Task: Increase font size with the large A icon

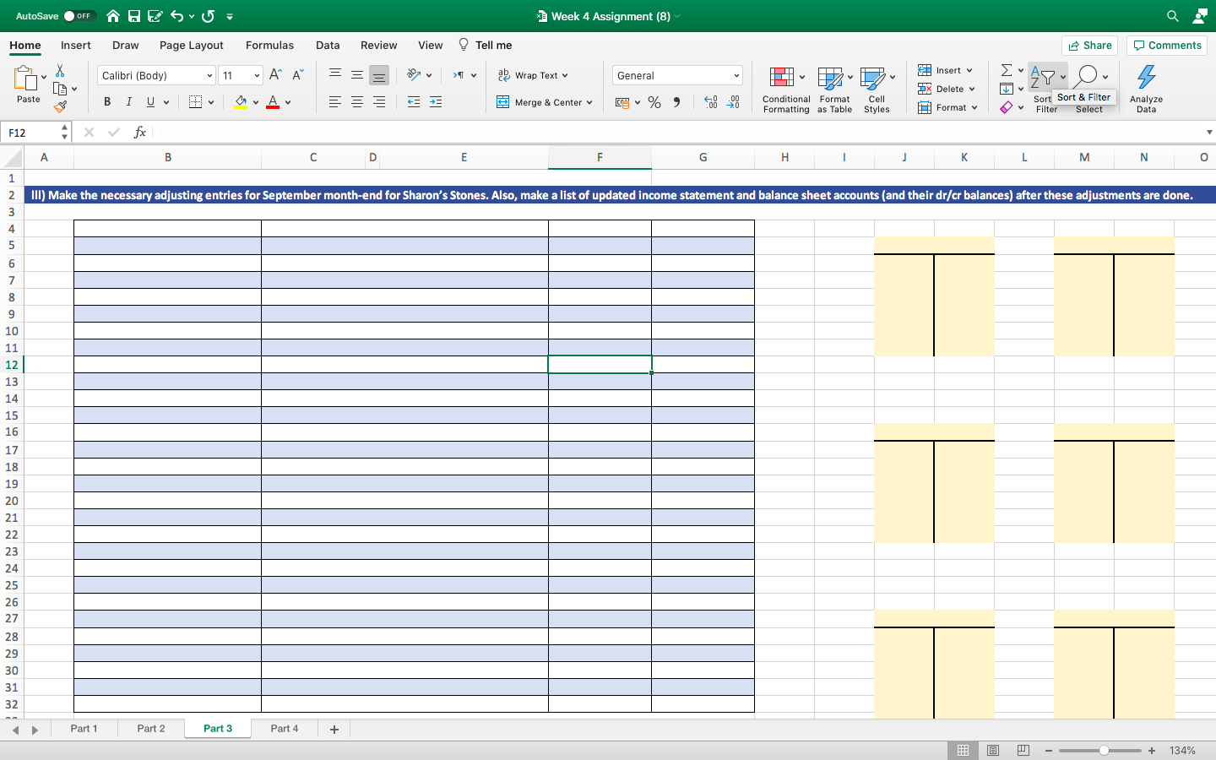Action: (275, 75)
